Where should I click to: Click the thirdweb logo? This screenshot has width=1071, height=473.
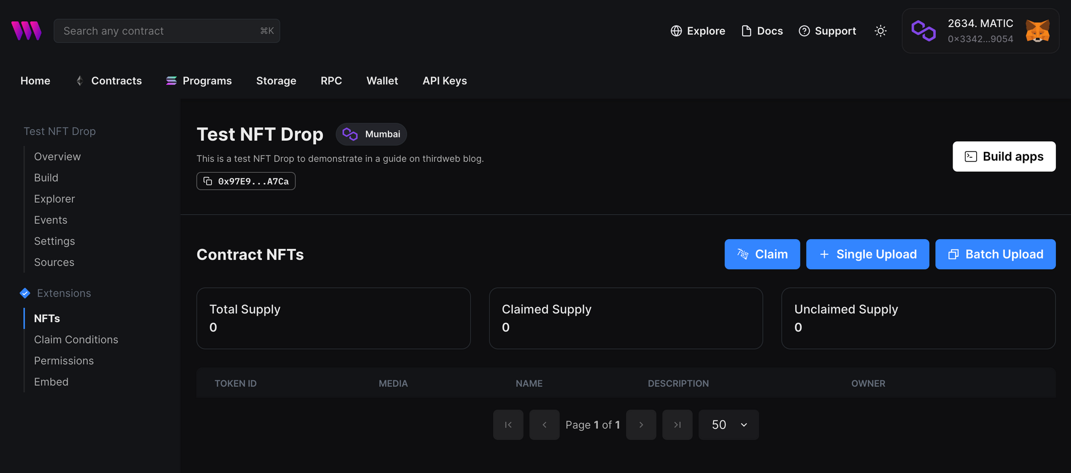26,31
